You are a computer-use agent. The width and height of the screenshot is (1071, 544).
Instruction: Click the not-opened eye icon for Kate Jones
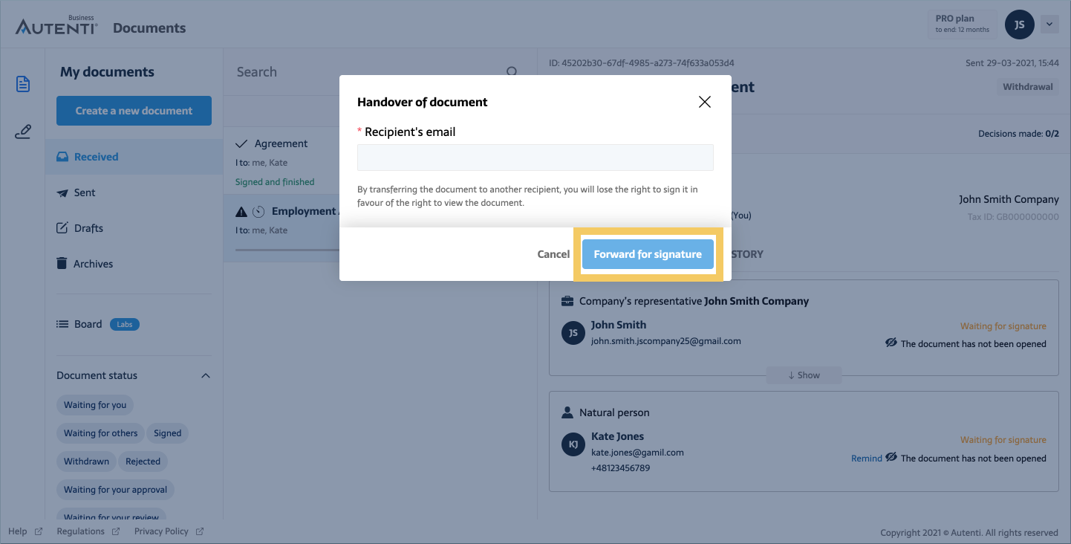(891, 457)
